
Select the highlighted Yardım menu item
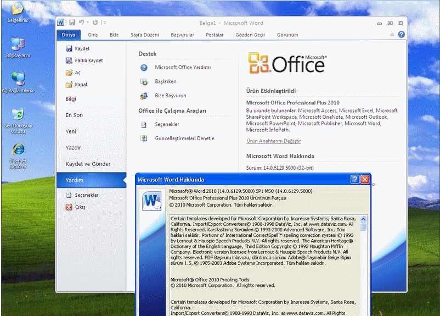click(x=91, y=180)
